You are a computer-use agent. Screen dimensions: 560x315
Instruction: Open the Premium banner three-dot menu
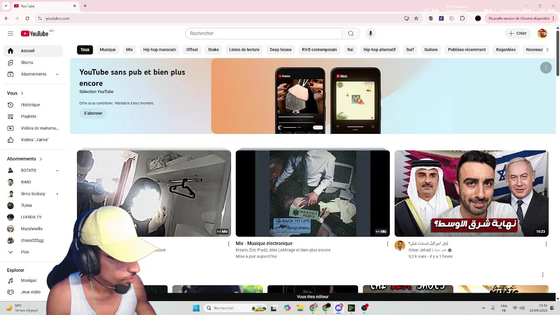[x=546, y=68]
